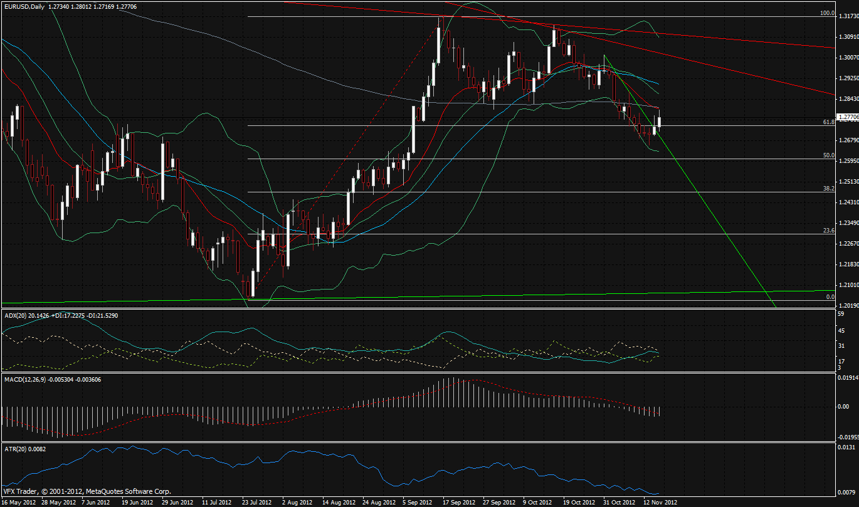Select the MACD(12,26,9) indicator label

(26, 378)
